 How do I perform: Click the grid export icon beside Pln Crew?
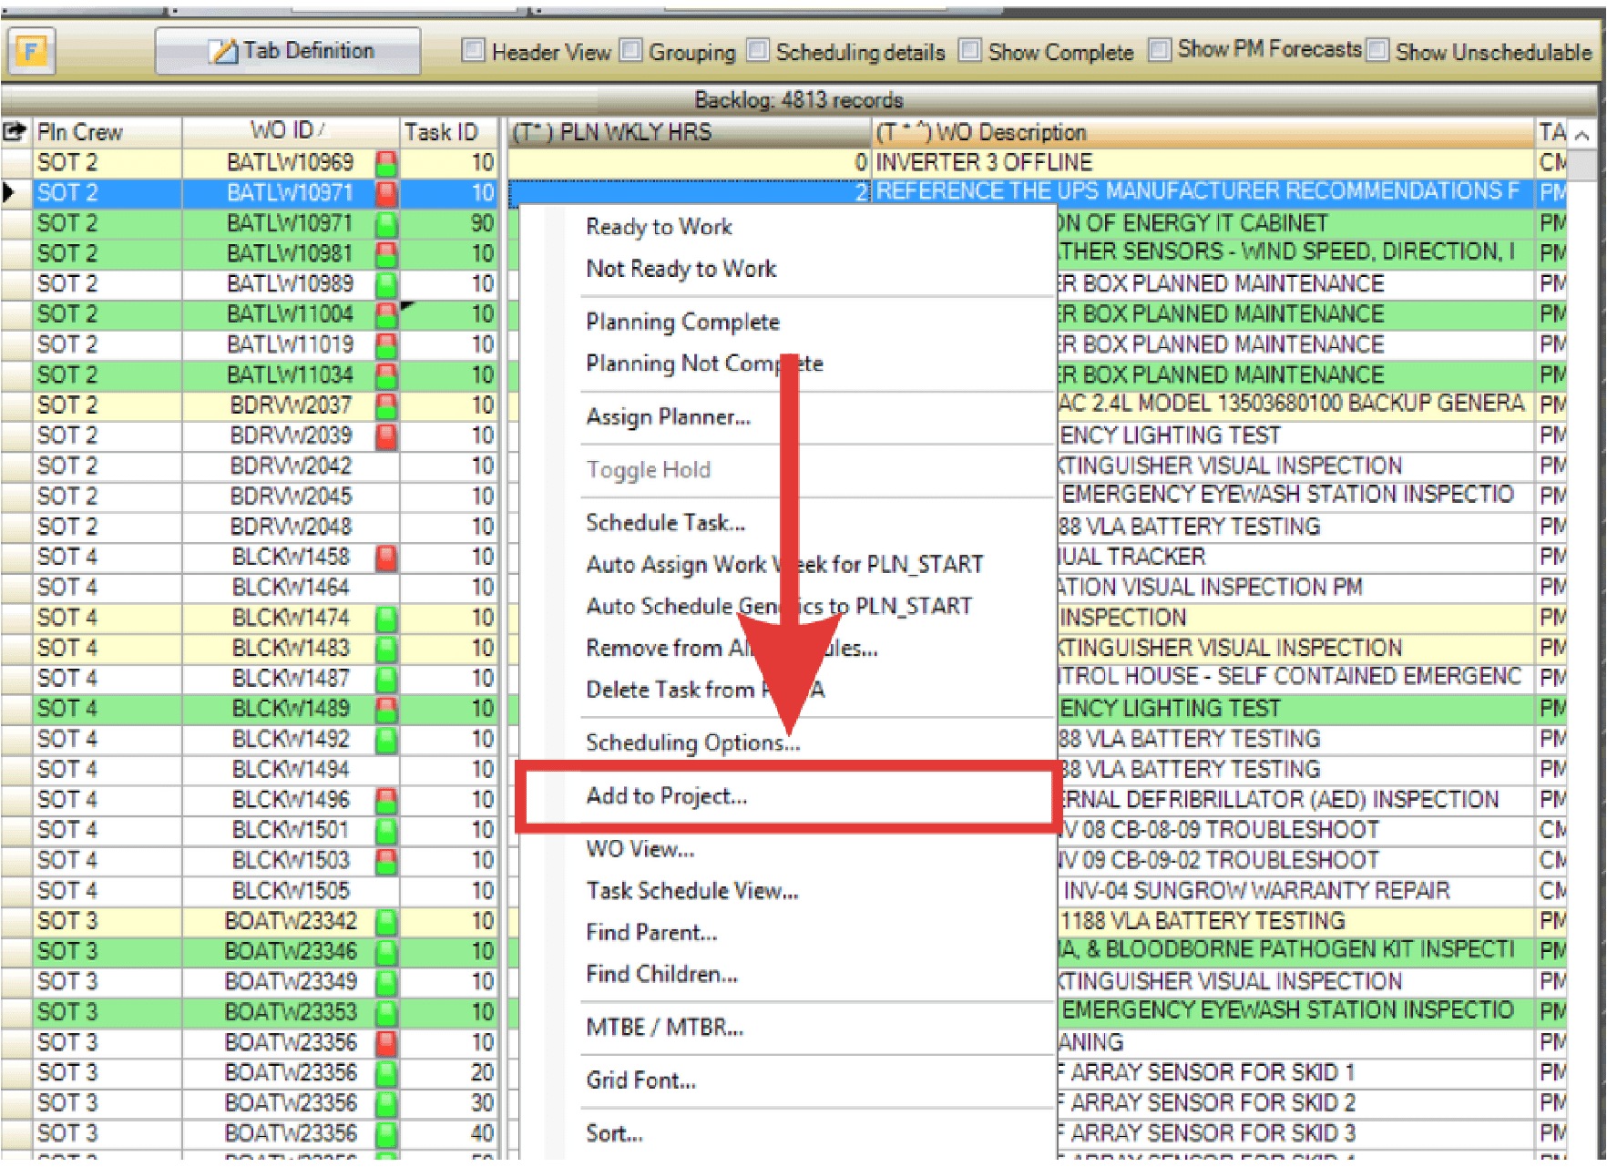click(15, 132)
